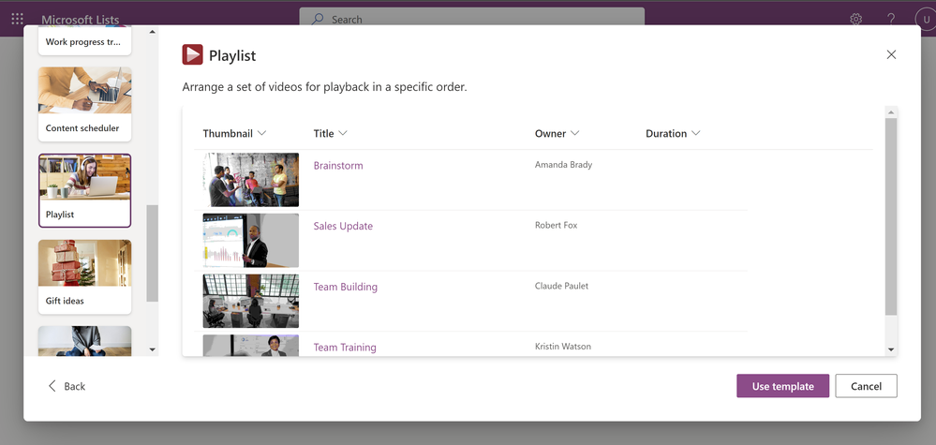Open the Duration column dropdown
Viewport: 936px width, 445px height.
click(x=695, y=133)
